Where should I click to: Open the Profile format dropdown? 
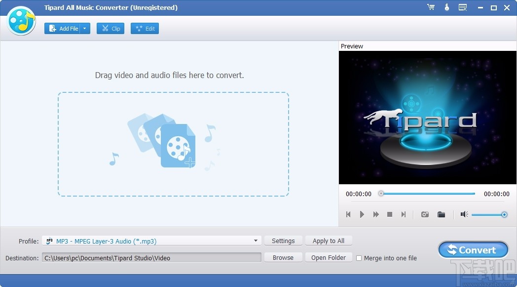[x=256, y=241]
